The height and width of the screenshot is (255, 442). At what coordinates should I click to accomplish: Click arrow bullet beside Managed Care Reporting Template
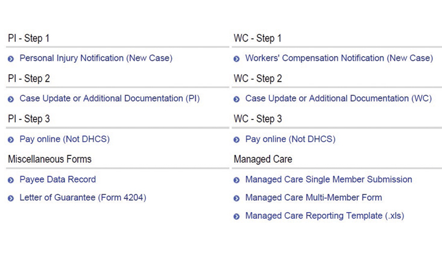[236, 216]
